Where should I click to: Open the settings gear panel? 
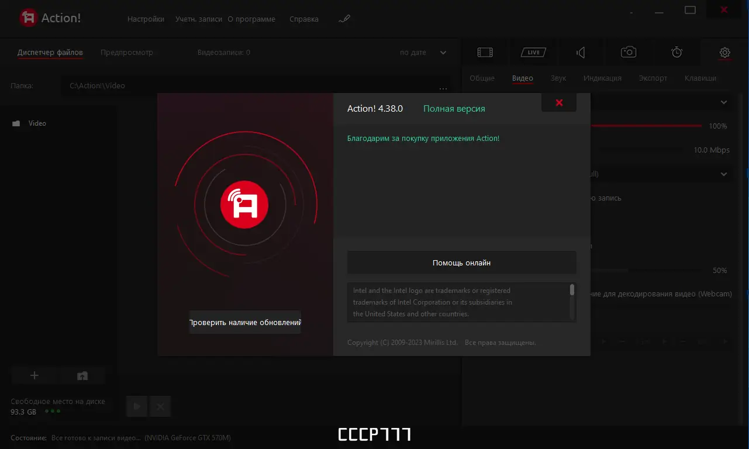click(x=724, y=52)
